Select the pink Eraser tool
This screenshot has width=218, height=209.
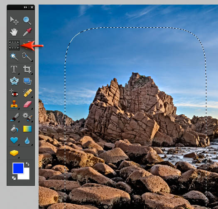[x=27, y=104]
